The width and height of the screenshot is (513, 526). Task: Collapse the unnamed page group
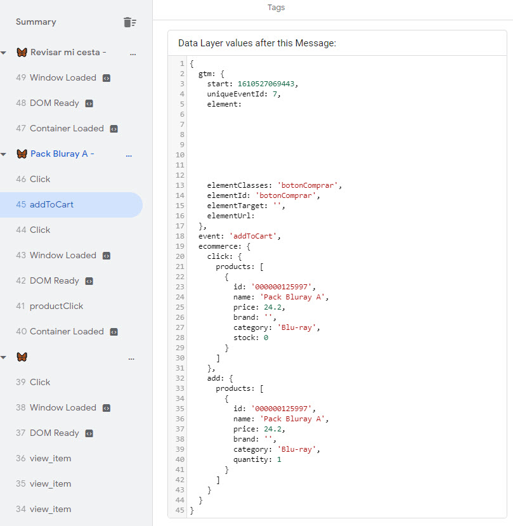(3, 357)
